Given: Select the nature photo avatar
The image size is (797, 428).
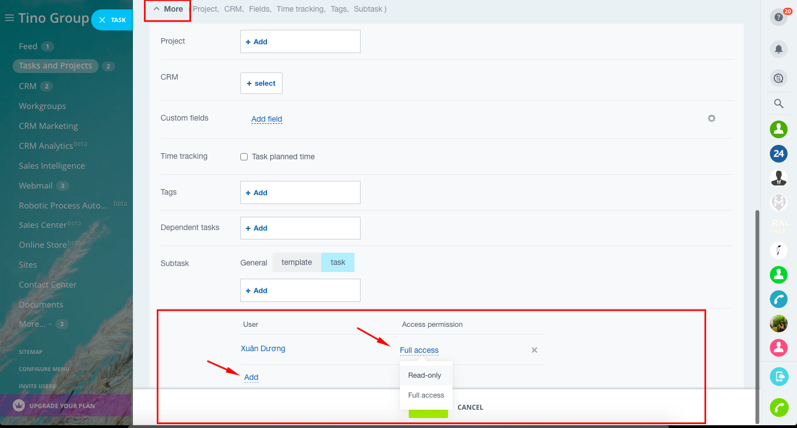Looking at the screenshot, I should coord(779,323).
